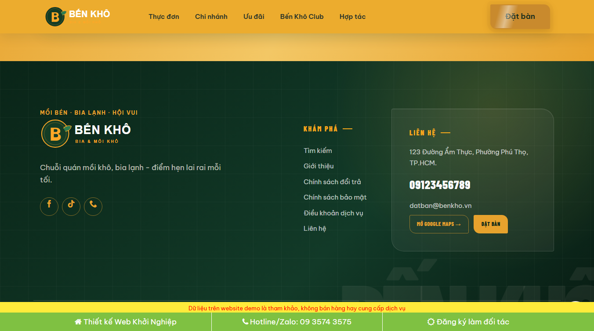View Chính sách bảo mật link
Screen dimensions: 594x331
click(x=335, y=197)
